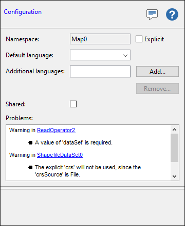Click the Additional languages list box
Viewport: 185px width, 226px height.
click(100, 71)
